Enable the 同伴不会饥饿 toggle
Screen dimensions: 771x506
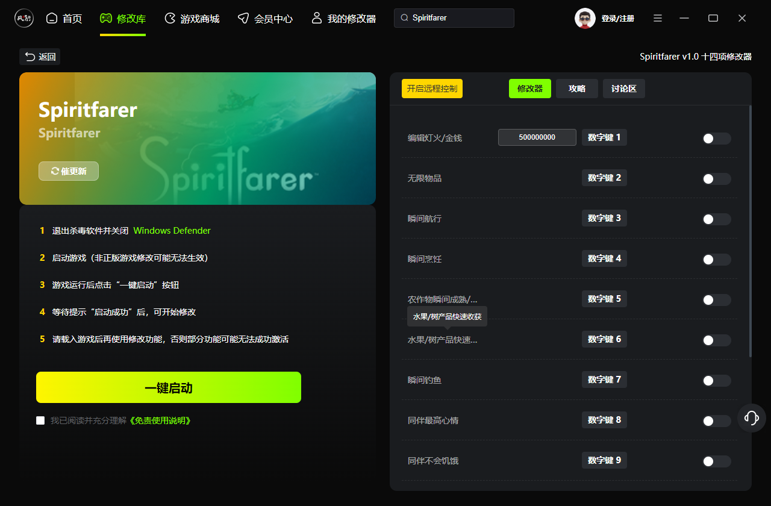point(716,461)
